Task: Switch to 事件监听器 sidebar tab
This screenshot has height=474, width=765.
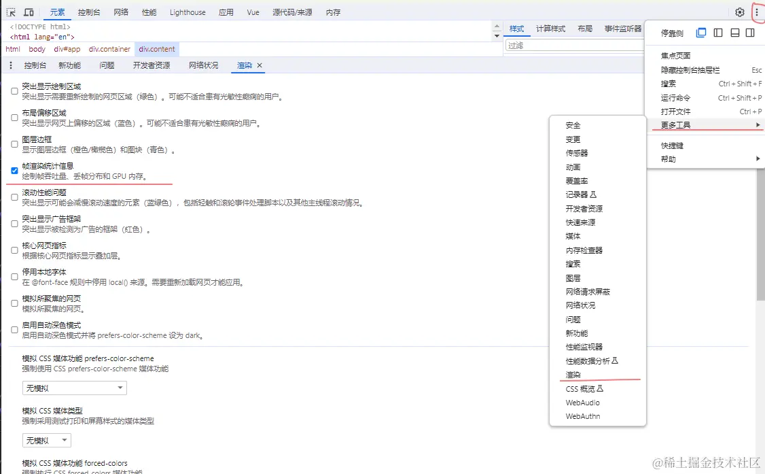Action: click(x=623, y=29)
